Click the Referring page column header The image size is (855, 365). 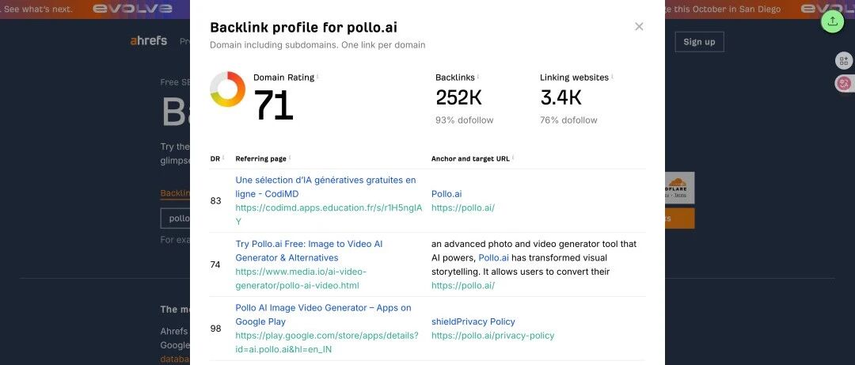(x=260, y=159)
